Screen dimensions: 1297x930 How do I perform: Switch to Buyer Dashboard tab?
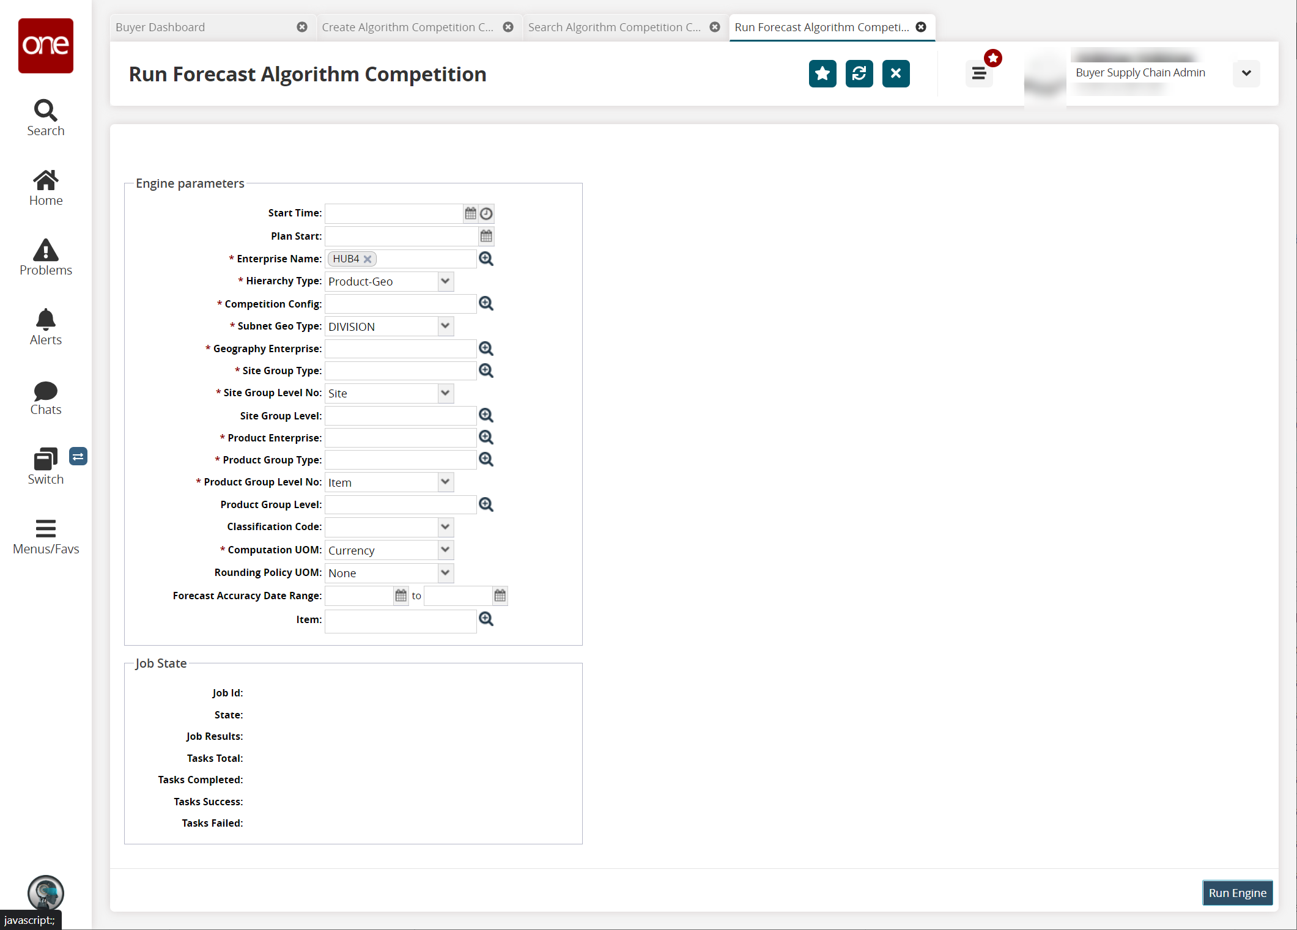click(160, 27)
